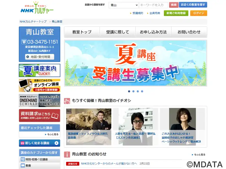Image resolution: width=226 pixels, height=169 pixels.
Task: Select the お申し込み方法 tab
Action: [x=153, y=32]
